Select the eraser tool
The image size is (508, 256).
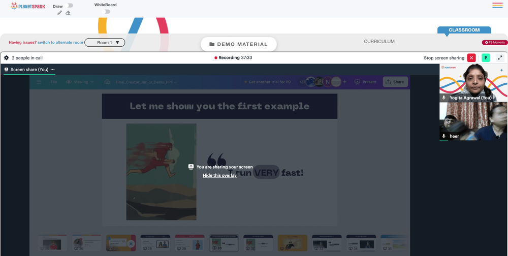point(68,13)
